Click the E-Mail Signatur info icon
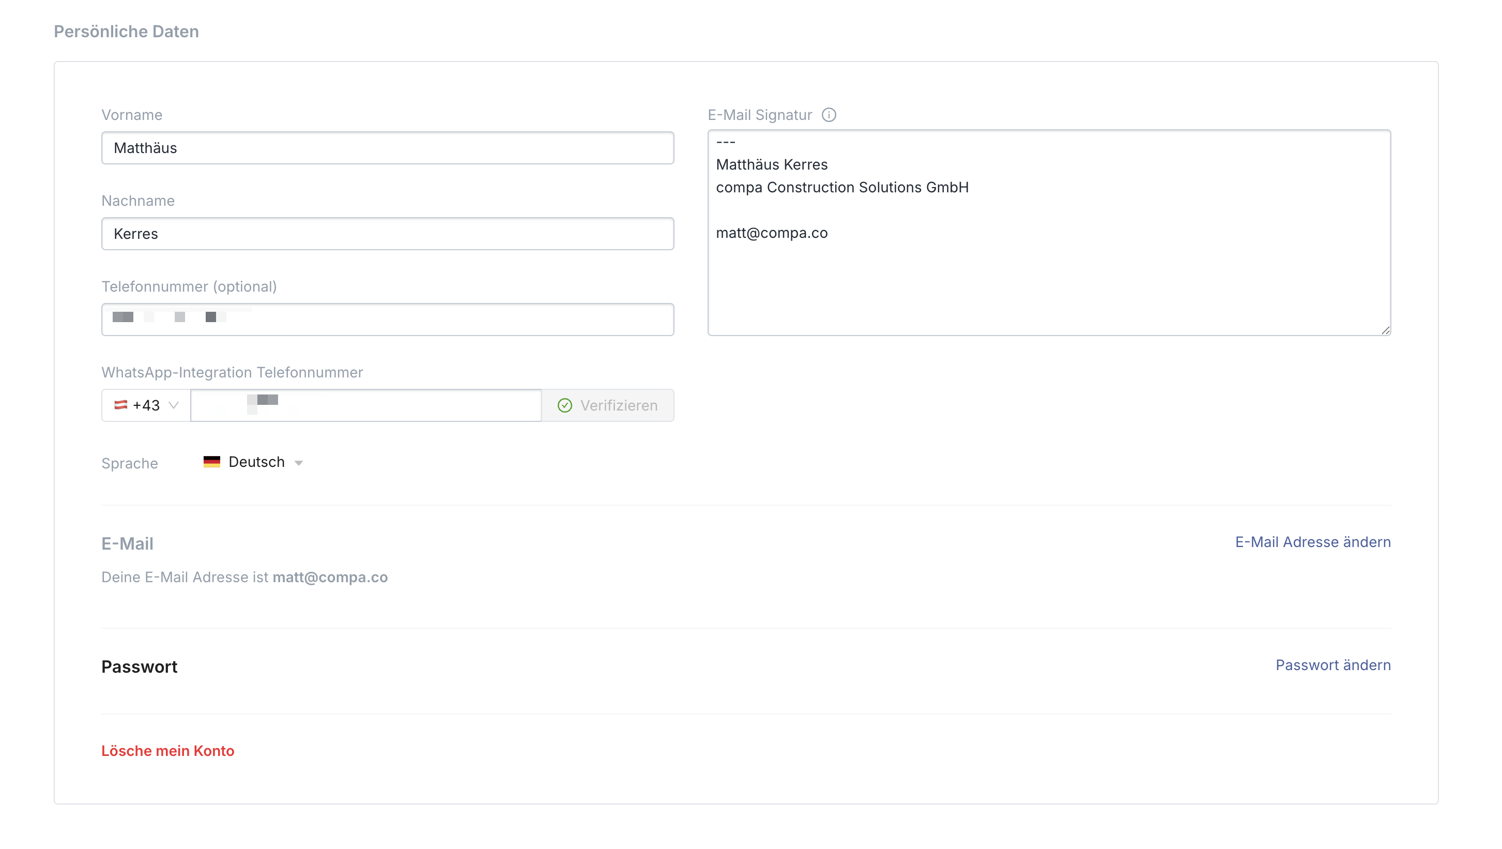Screen dimensions: 1502x849 (829, 115)
